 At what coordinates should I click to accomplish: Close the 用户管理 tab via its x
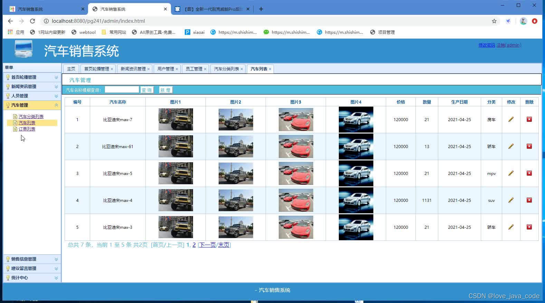coord(177,69)
